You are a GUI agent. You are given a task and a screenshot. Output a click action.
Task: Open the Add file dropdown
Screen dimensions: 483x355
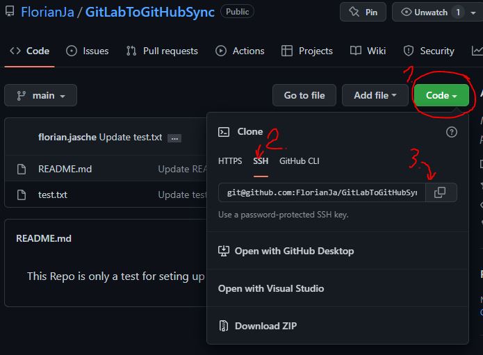[x=375, y=95]
